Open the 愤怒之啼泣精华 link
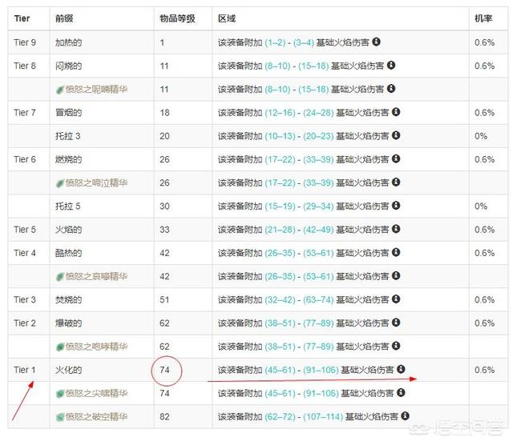Screen dimensions: 513x445 click(96, 183)
